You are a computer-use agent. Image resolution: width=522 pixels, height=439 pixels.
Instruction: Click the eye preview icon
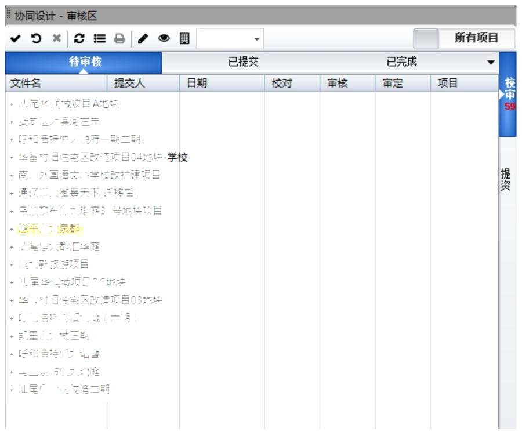pos(164,38)
